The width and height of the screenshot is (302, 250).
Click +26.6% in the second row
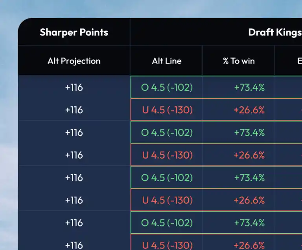point(249,110)
